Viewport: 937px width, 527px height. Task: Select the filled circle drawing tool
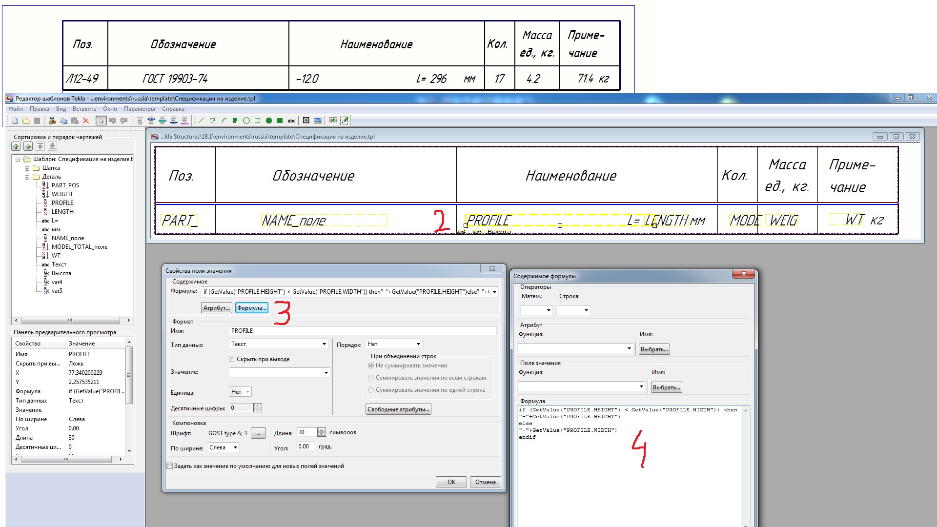(268, 121)
